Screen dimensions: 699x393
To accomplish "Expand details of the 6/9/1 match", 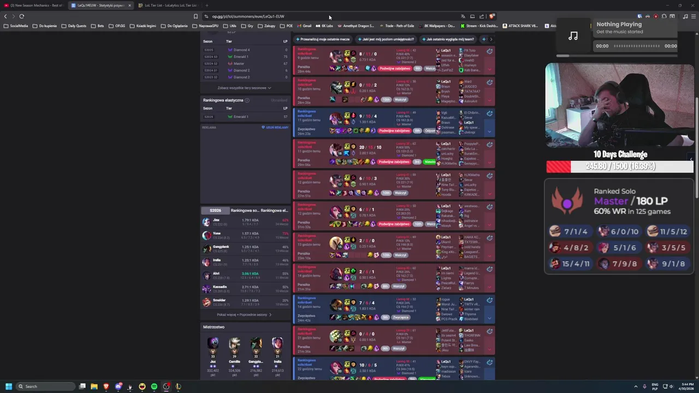I will click(x=489, y=225).
